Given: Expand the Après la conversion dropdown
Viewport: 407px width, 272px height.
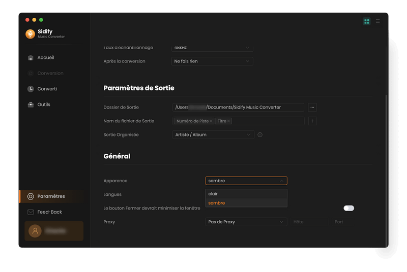Looking at the screenshot, I should (212, 61).
